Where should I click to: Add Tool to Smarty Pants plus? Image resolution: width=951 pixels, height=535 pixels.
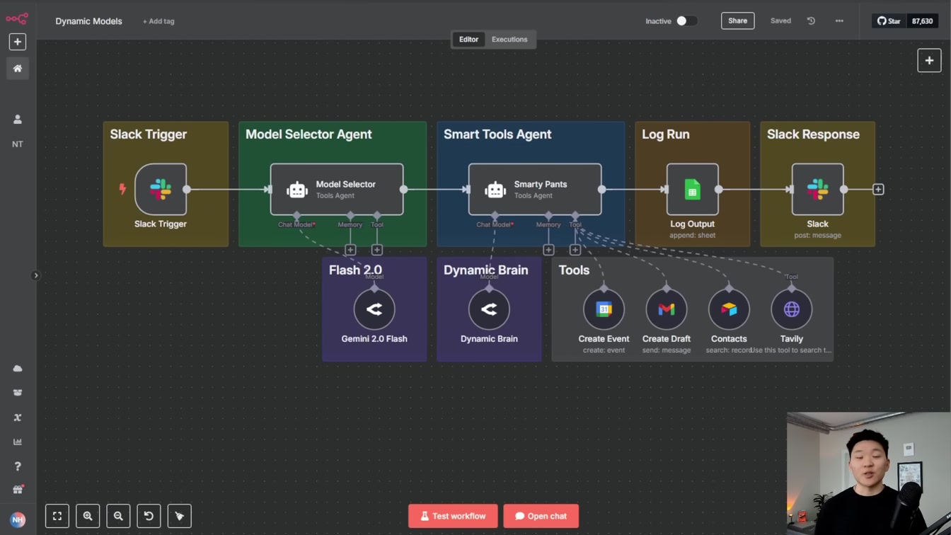click(x=575, y=250)
